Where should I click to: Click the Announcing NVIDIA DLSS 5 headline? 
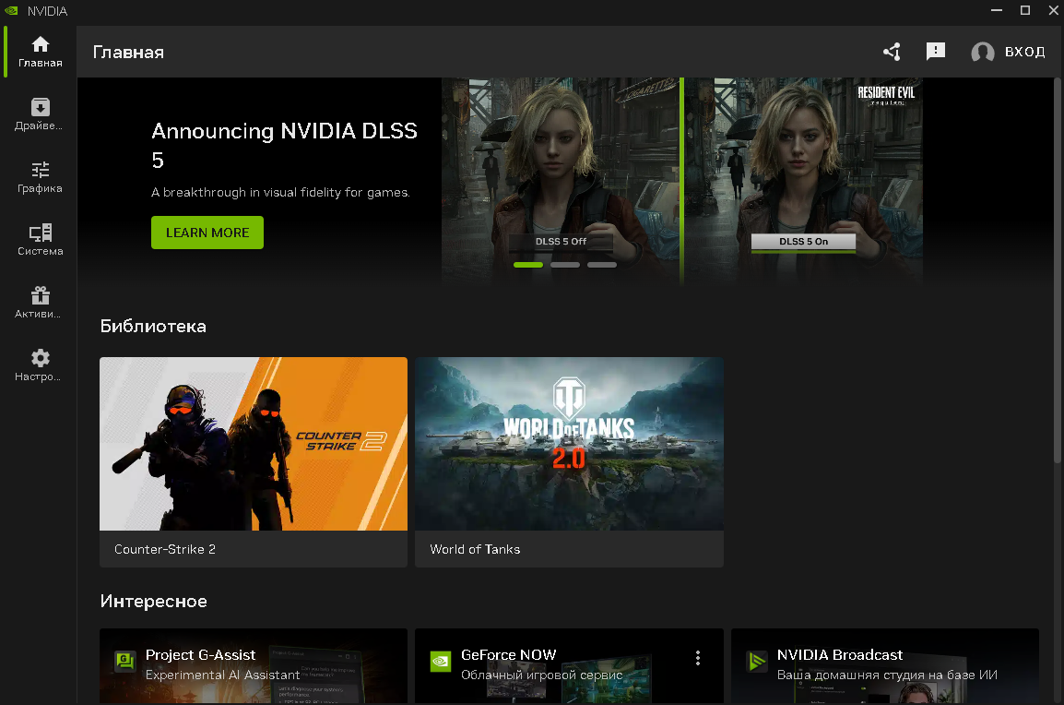point(284,145)
